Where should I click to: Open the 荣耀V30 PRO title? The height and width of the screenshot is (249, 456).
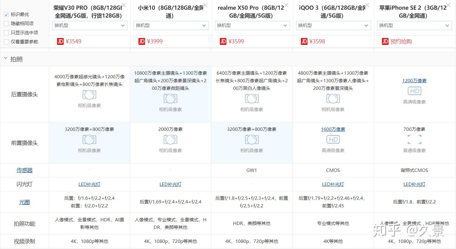pos(88,12)
